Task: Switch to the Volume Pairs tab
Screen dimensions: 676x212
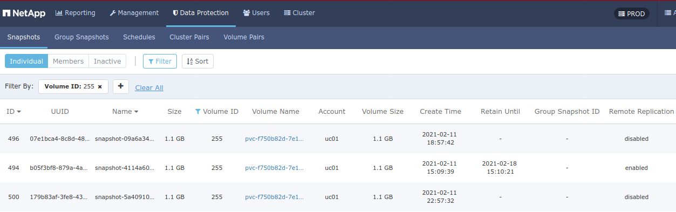Action: (x=244, y=37)
